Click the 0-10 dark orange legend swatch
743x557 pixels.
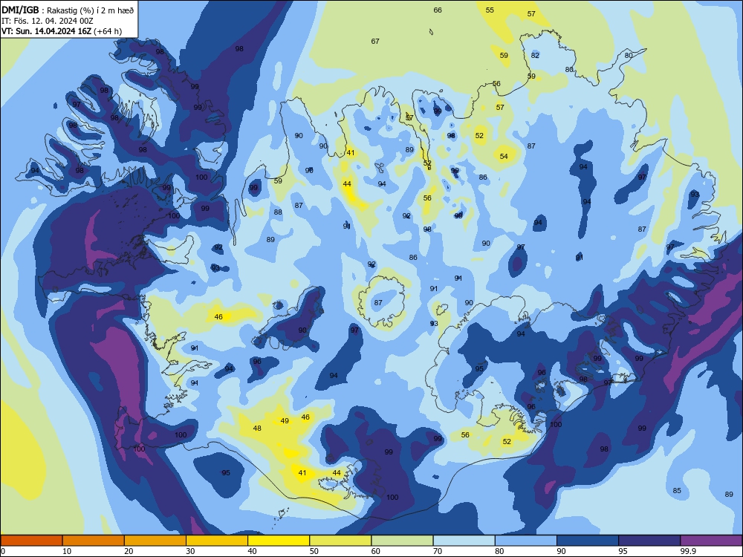pyautogui.click(x=31, y=541)
